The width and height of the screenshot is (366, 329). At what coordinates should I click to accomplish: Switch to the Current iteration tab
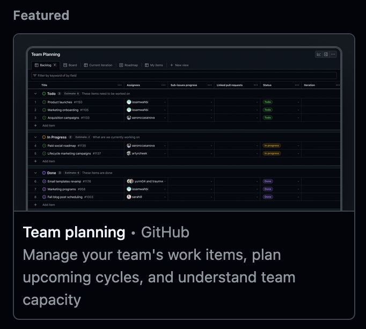(98, 65)
